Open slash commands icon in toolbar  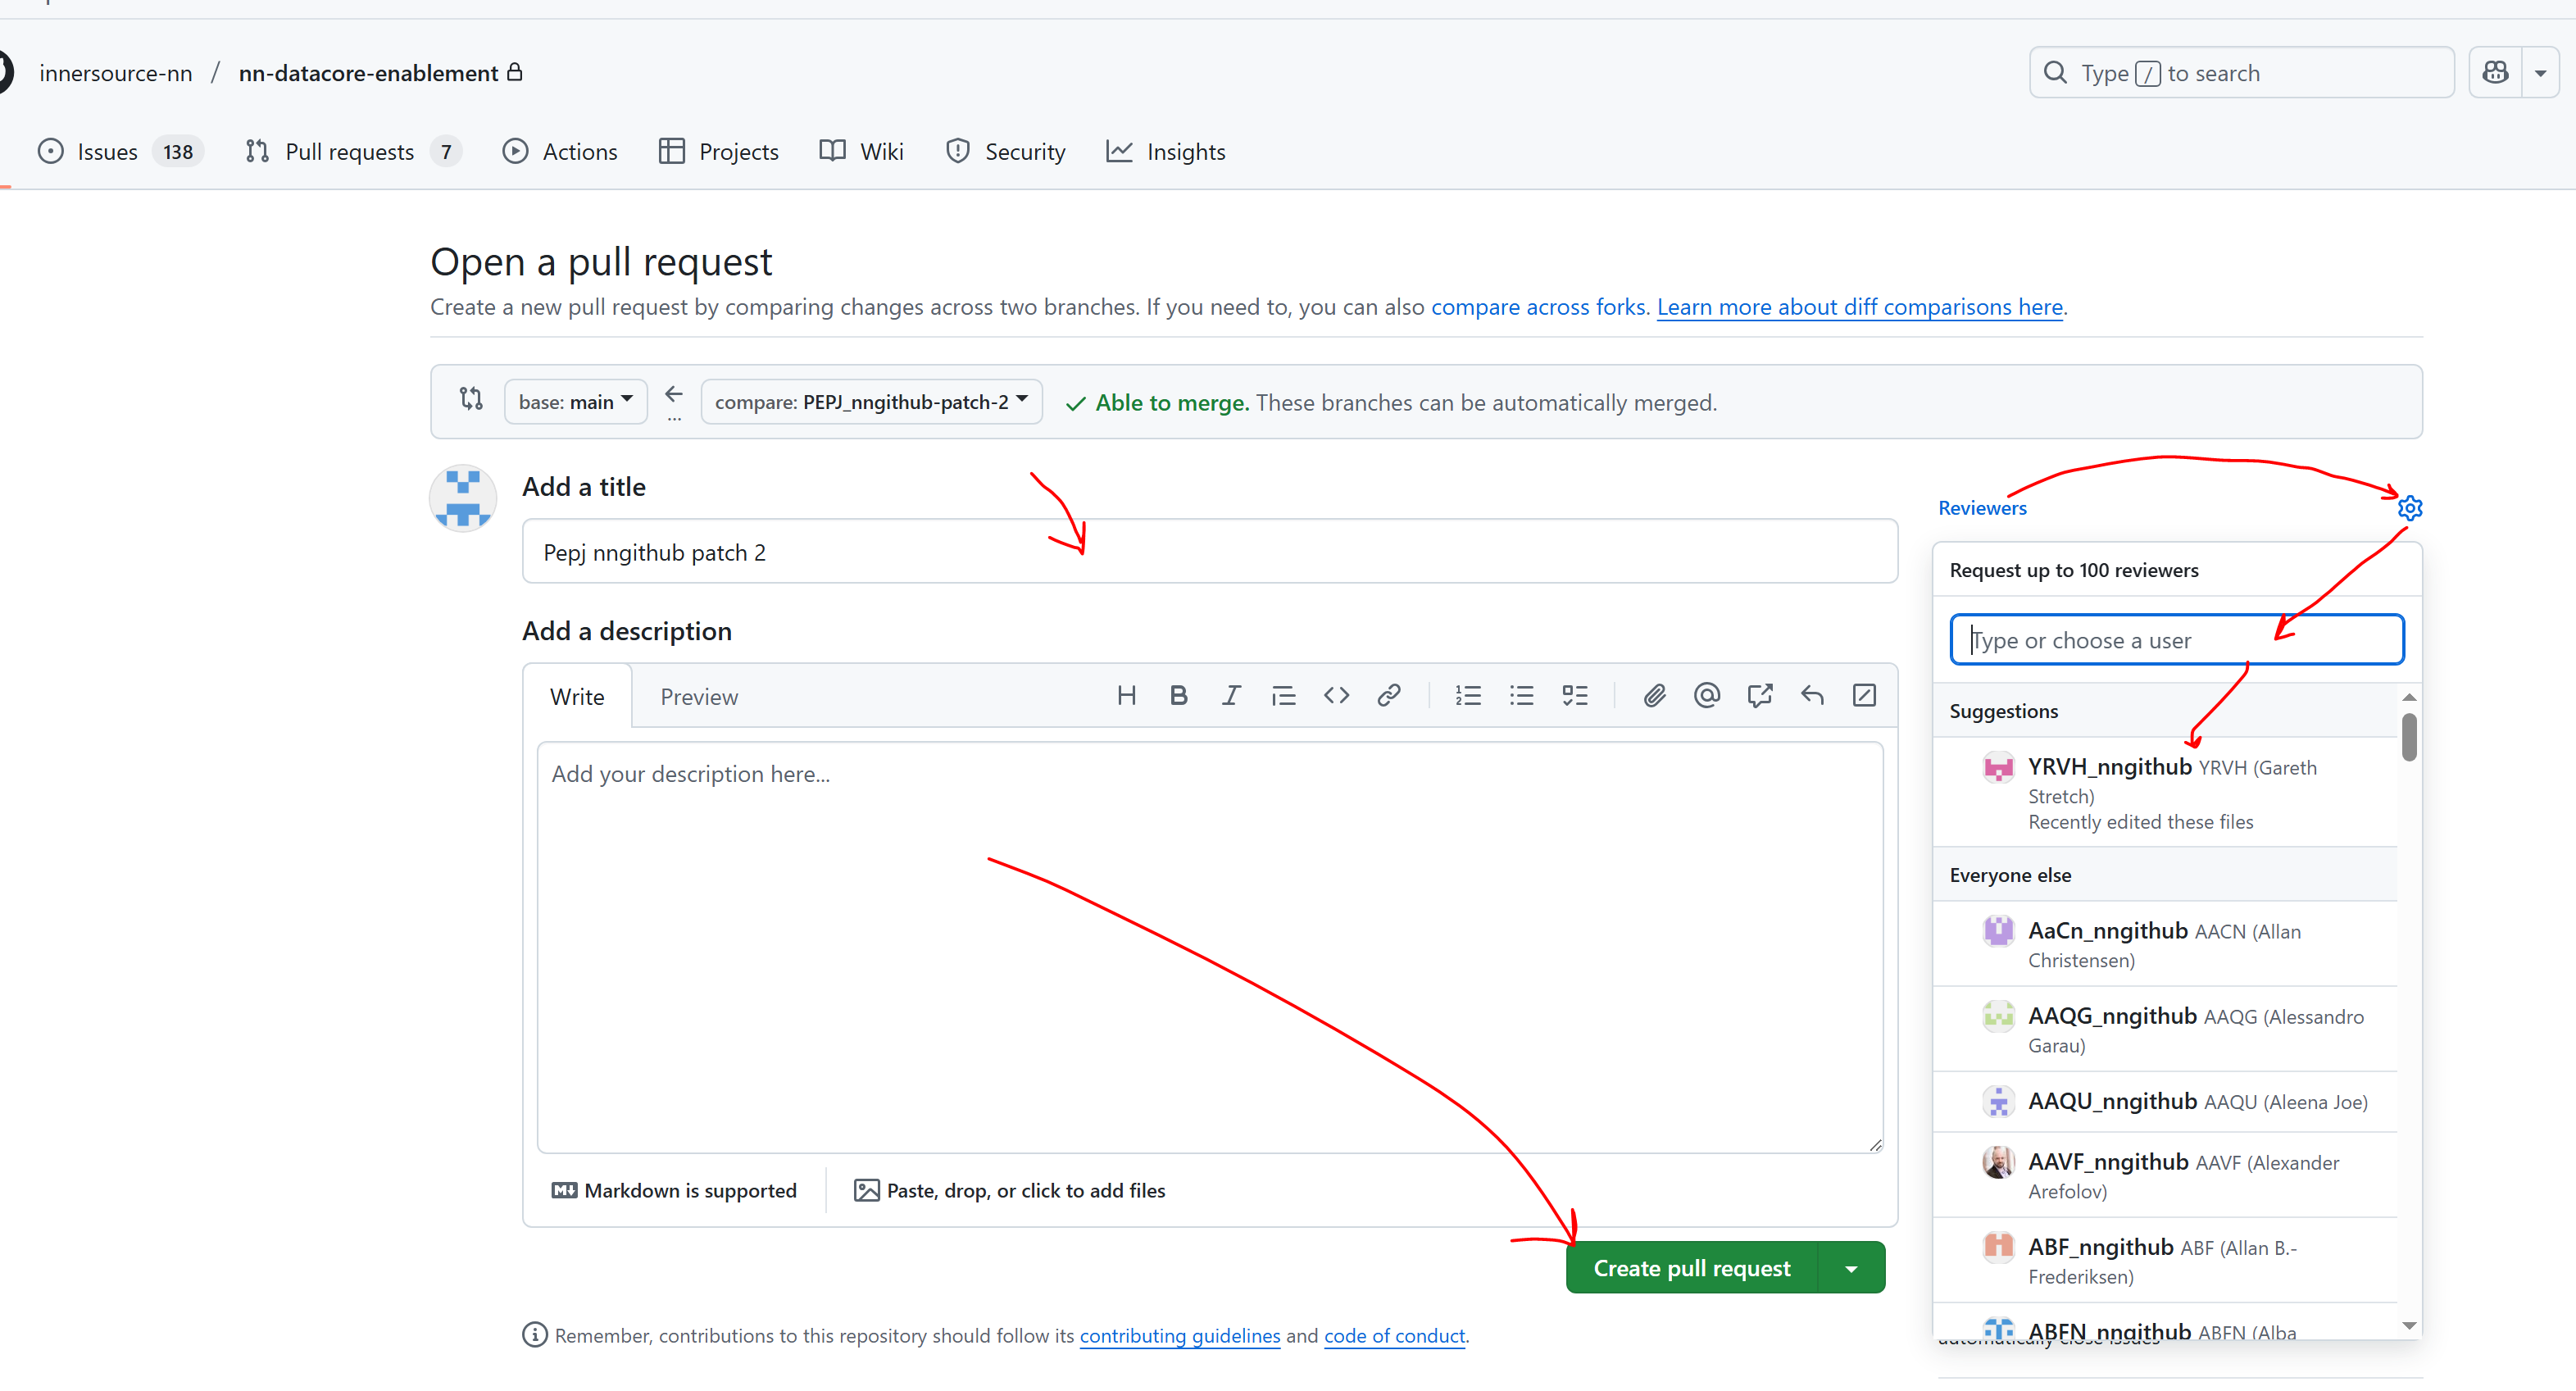coord(1864,696)
